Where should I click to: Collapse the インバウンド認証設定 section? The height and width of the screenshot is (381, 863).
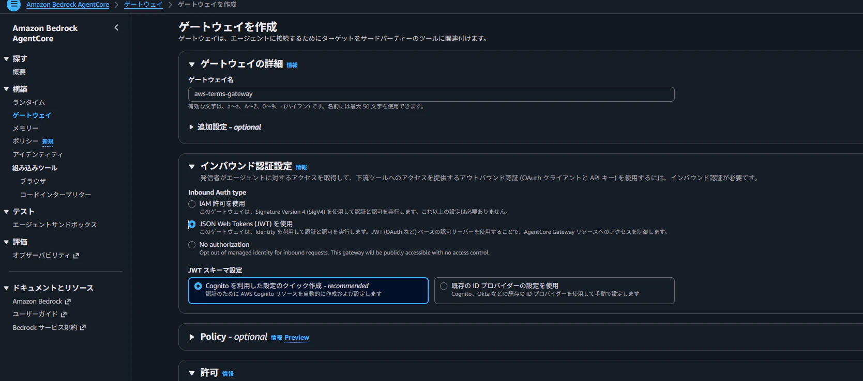tap(192, 167)
